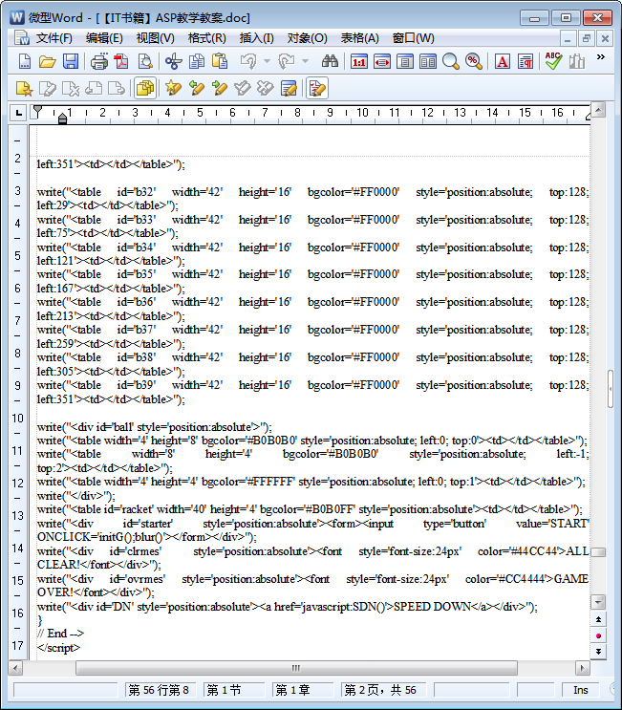Restore the inner document window

tap(587, 38)
